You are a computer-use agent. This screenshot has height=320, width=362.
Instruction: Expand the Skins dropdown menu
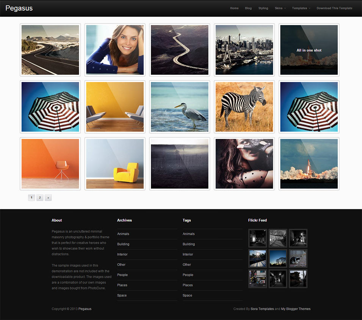[x=280, y=8]
